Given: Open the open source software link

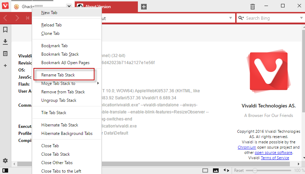Looking at the screenshot, I should (x=273, y=153).
